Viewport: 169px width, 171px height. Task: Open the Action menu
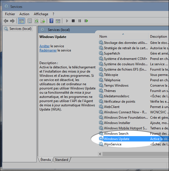(x=24, y=14)
